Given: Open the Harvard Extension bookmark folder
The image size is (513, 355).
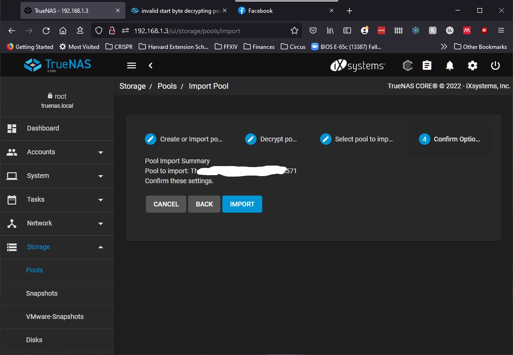Looking at the screenshot, I should 173,47.
